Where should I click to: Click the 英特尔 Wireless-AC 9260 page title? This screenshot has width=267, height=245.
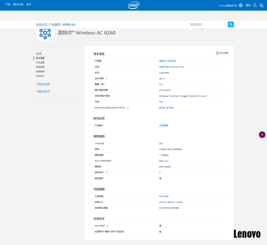click(x=86, y=33)
